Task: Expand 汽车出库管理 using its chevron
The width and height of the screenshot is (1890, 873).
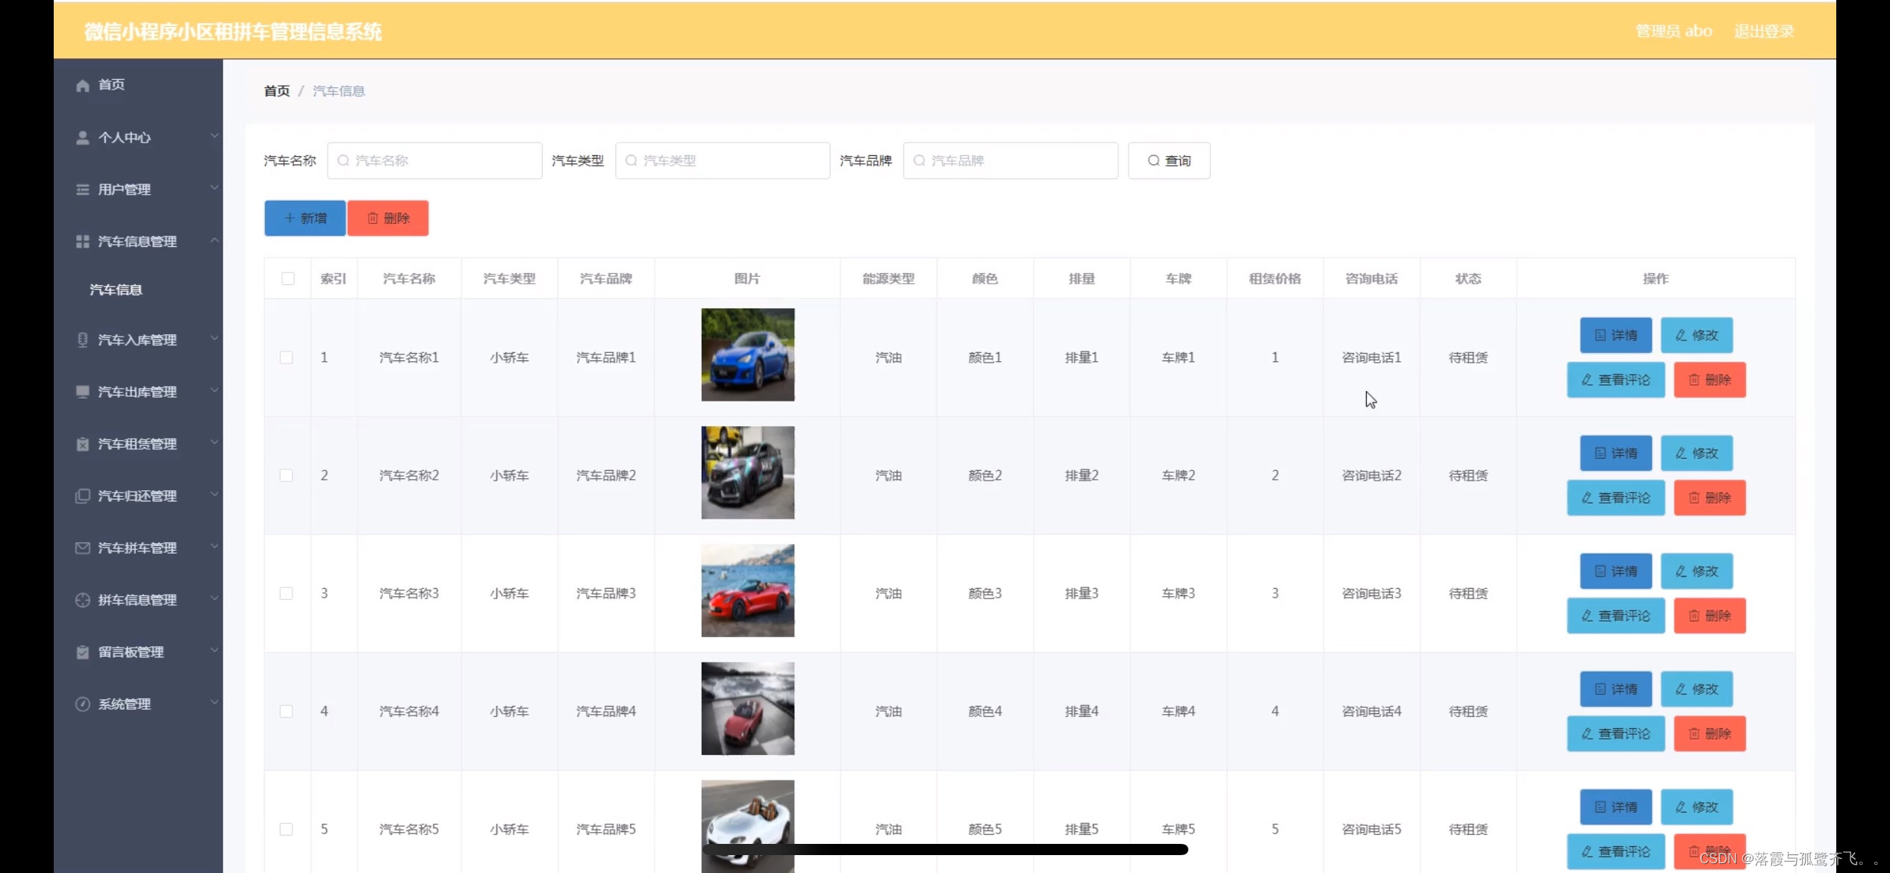Action: 214,389
